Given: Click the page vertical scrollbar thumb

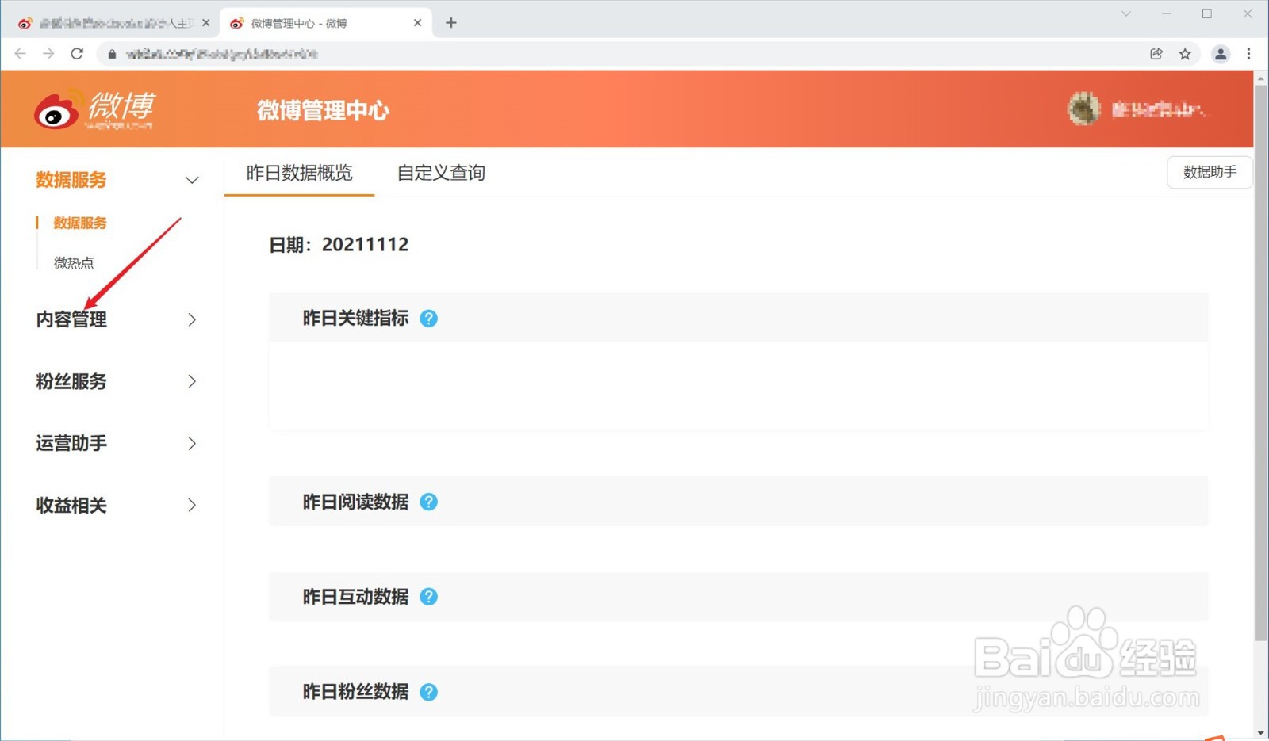Looking at the screenshot, I should click(x=1261, y=363).
